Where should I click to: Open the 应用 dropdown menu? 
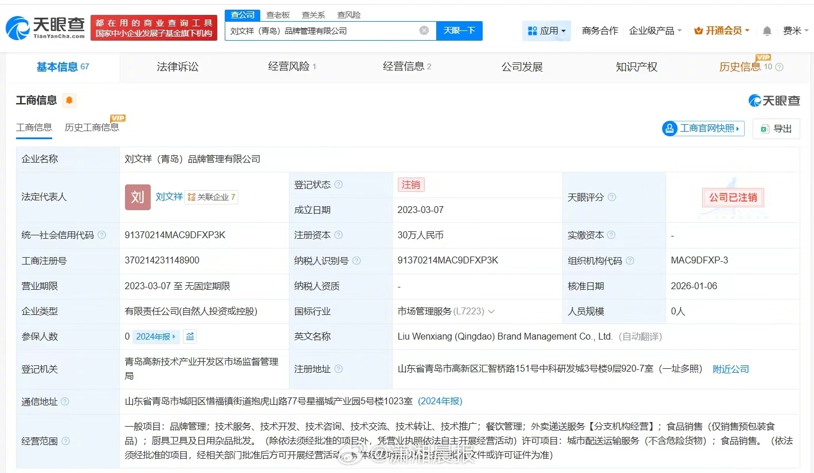point(546,30)
